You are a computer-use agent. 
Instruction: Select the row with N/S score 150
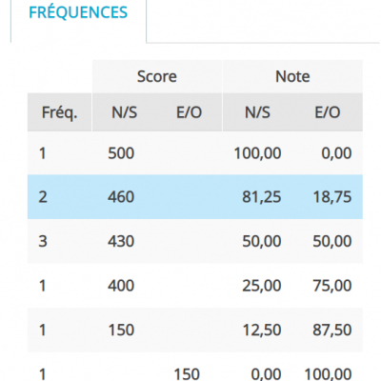pyautogui.click(x=195, y=330)
